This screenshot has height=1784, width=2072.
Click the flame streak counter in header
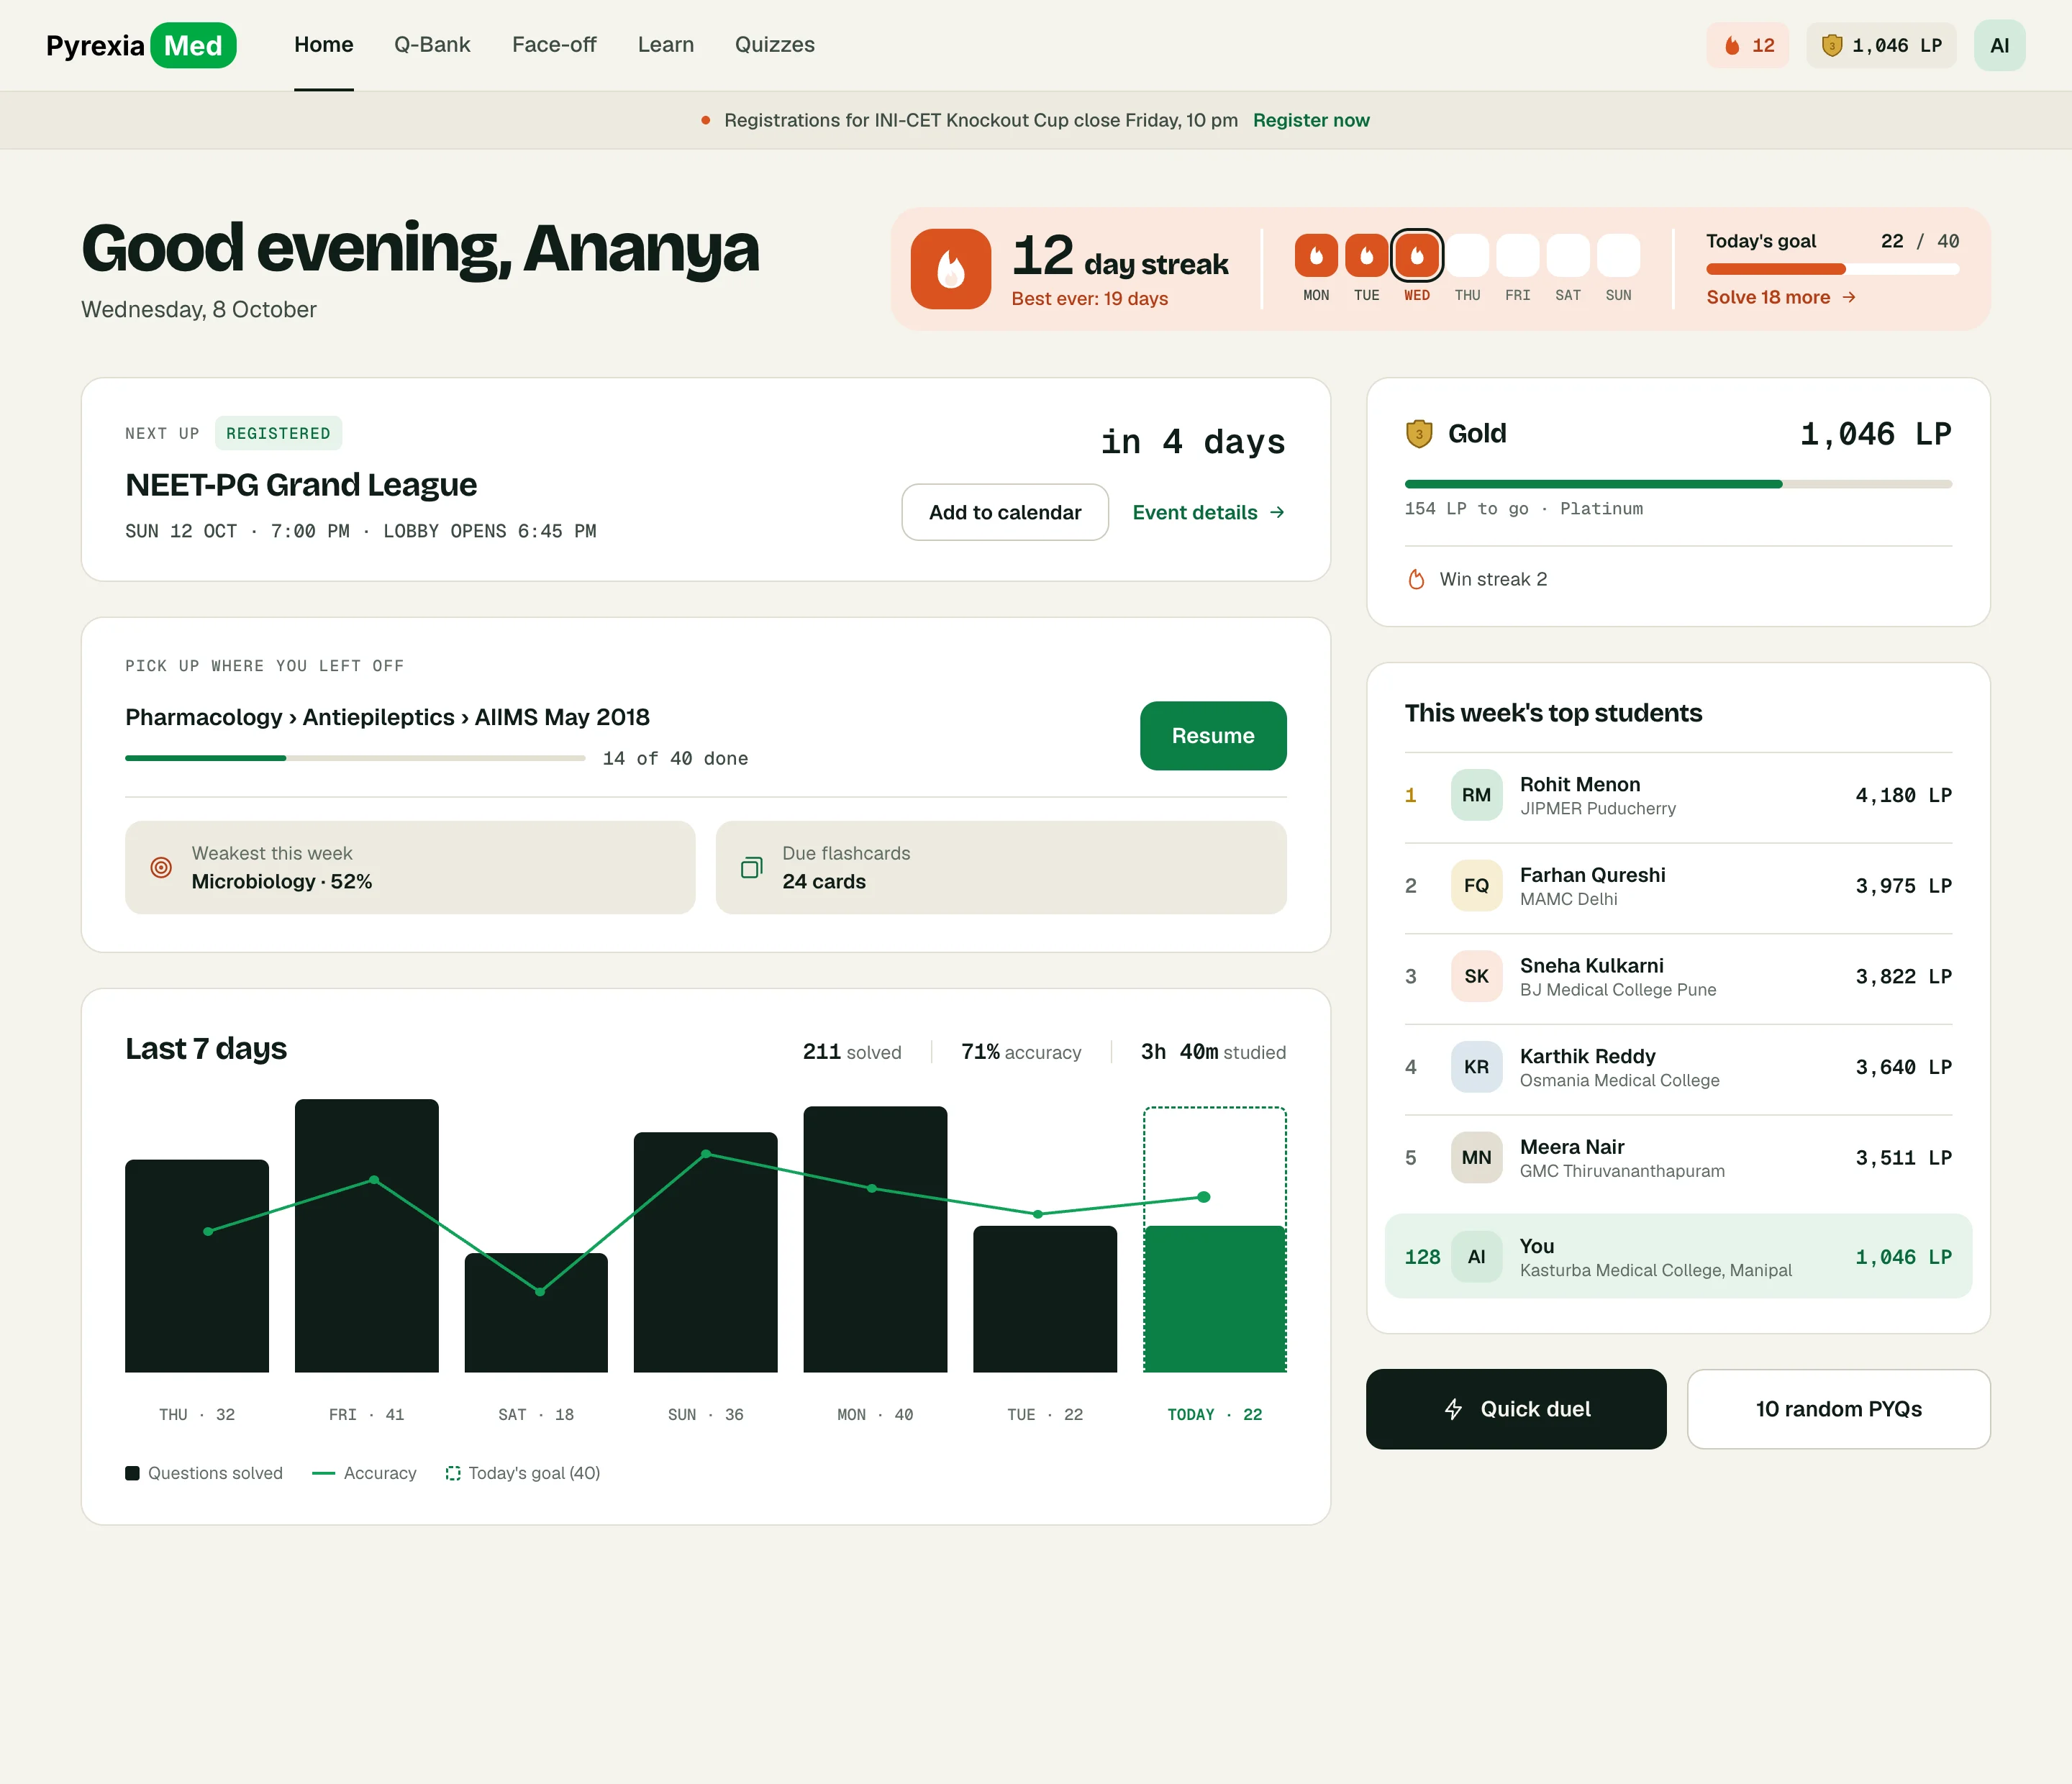pos(1747,45)
